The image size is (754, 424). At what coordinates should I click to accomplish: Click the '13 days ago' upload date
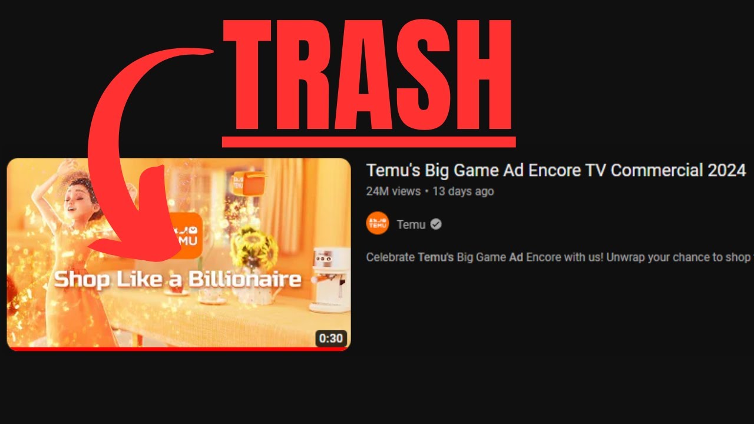[463, 191]
